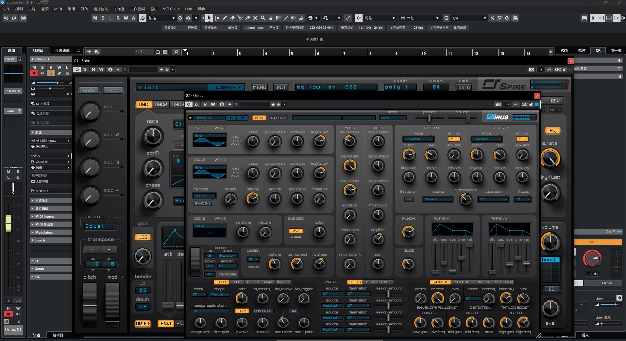Open the VST Cloud menu
This screenshot has height=341, width=626.
point(171,9)
